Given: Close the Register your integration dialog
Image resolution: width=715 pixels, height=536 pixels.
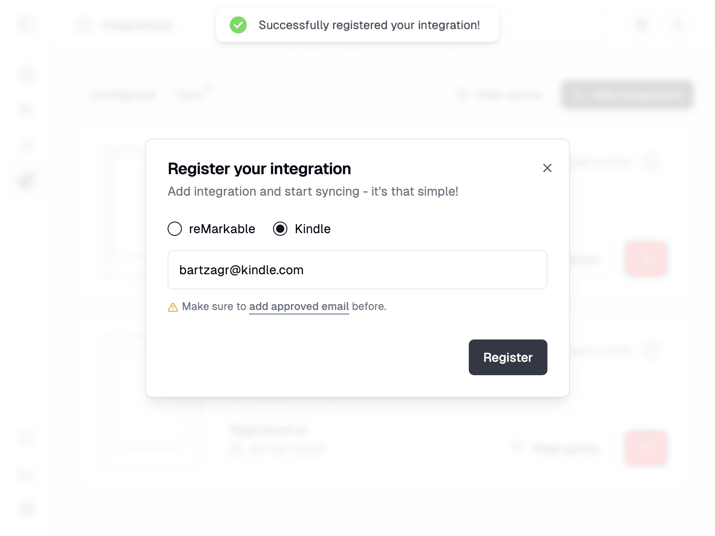Looking at the screenshot, I should [x=547, y=168].
